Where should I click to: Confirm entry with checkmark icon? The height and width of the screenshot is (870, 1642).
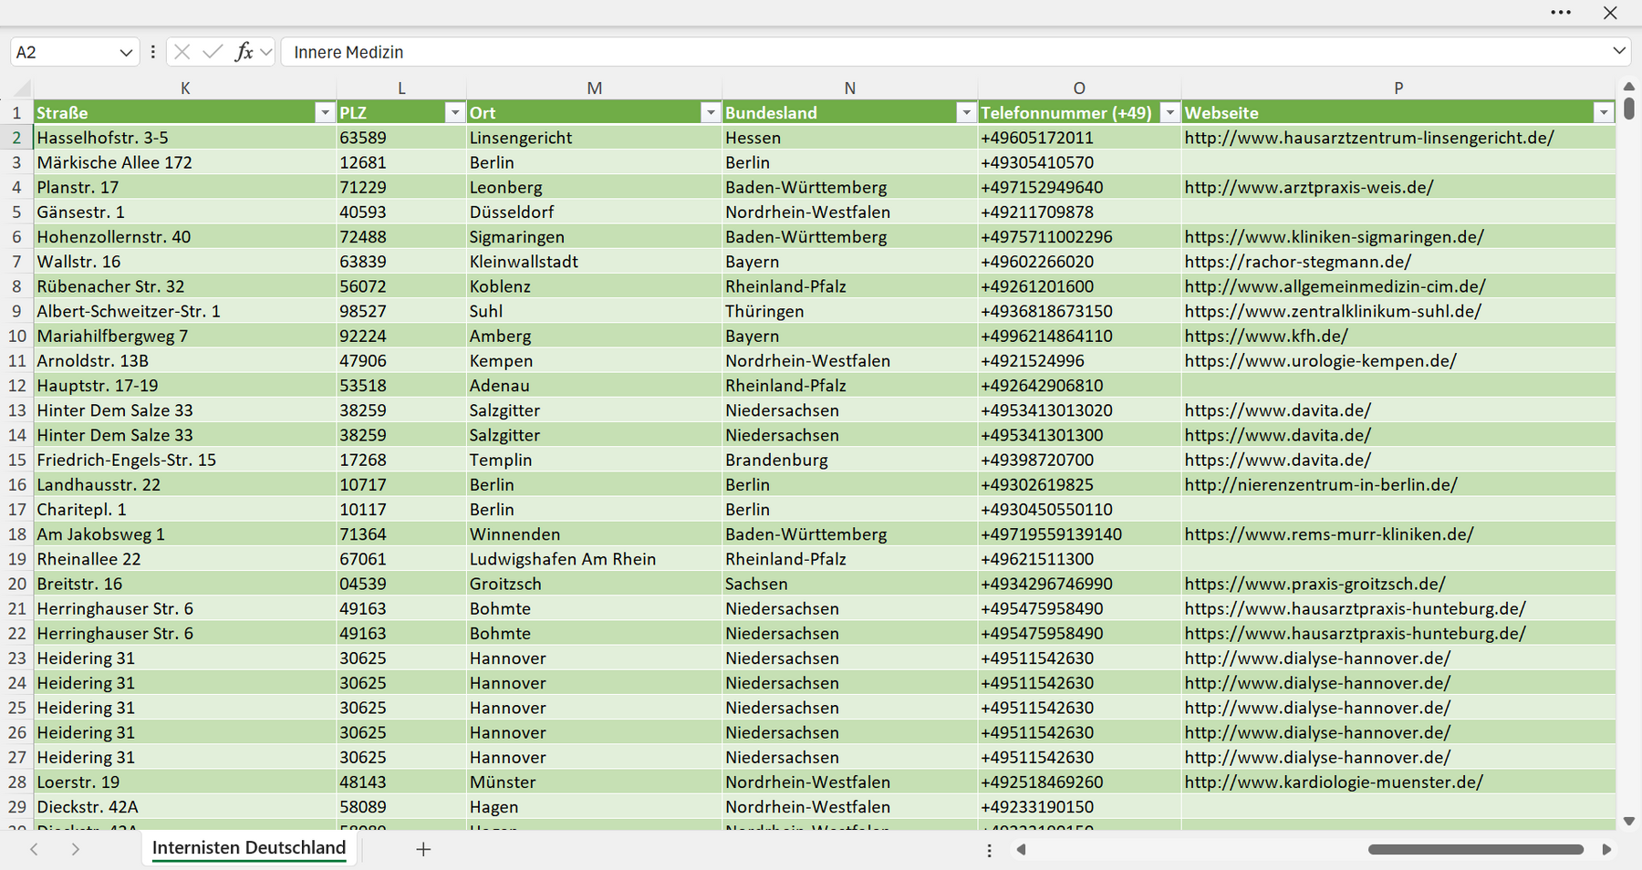pyautogui.click(x=213, y=52)
